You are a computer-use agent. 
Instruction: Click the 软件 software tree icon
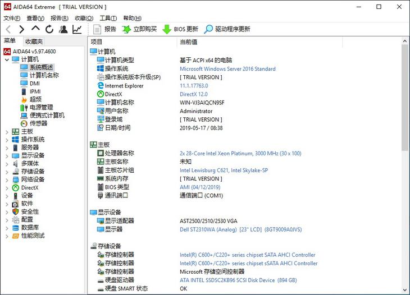point(15,204)
